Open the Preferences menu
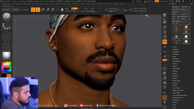This screenshot has height=109, width=194. point(76,4)
